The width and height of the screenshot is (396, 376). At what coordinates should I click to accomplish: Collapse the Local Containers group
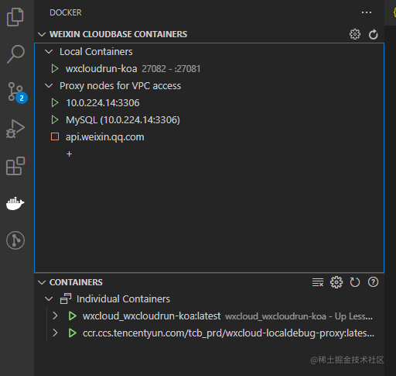tap(49, 52)
